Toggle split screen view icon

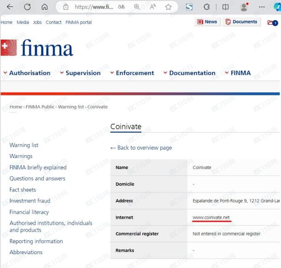(225, 7)
